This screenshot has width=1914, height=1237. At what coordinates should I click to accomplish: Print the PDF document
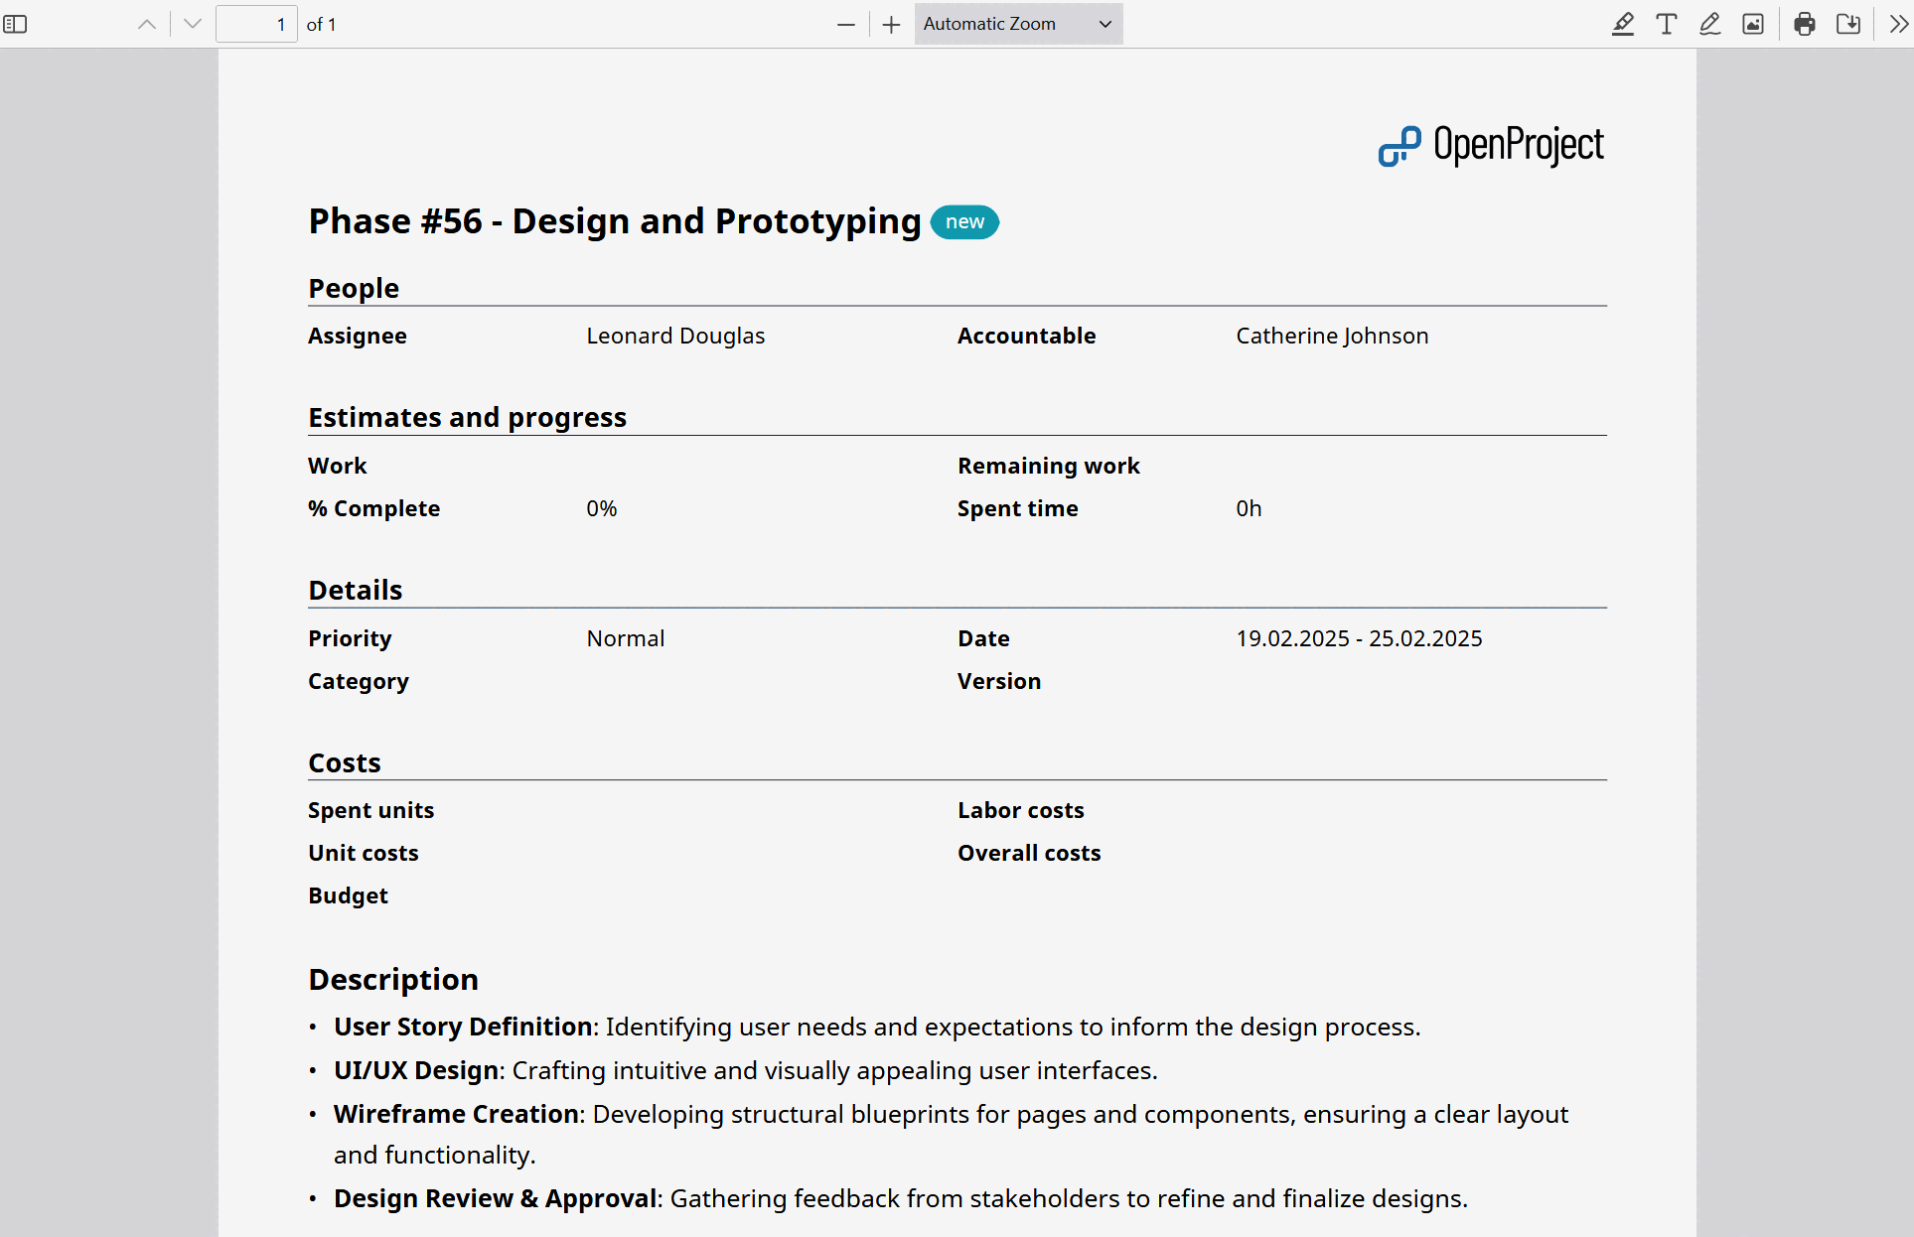[1805, 24]
